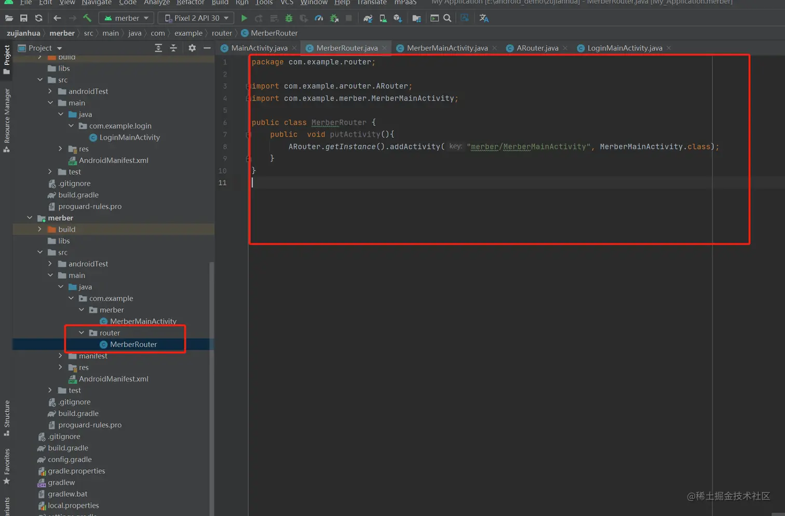Click the example breadcrumb in navigation bar
This screenshot has width=785, height=516.
[188, 33]
